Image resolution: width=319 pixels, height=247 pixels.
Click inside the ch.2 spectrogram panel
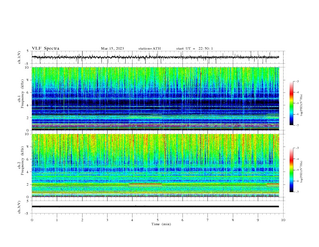(155, 165)
